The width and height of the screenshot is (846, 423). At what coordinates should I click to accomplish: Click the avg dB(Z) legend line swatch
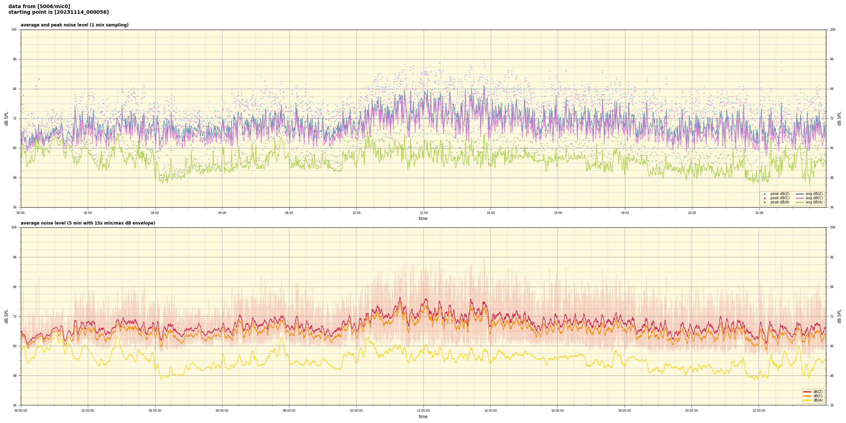click(x=799, y=194)
